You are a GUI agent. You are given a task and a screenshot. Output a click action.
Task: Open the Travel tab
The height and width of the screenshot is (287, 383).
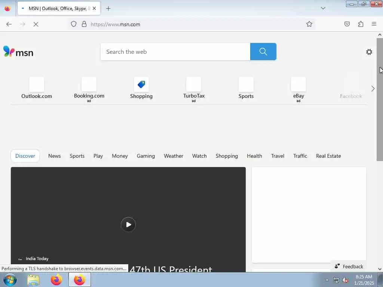[x=278, y=156]
